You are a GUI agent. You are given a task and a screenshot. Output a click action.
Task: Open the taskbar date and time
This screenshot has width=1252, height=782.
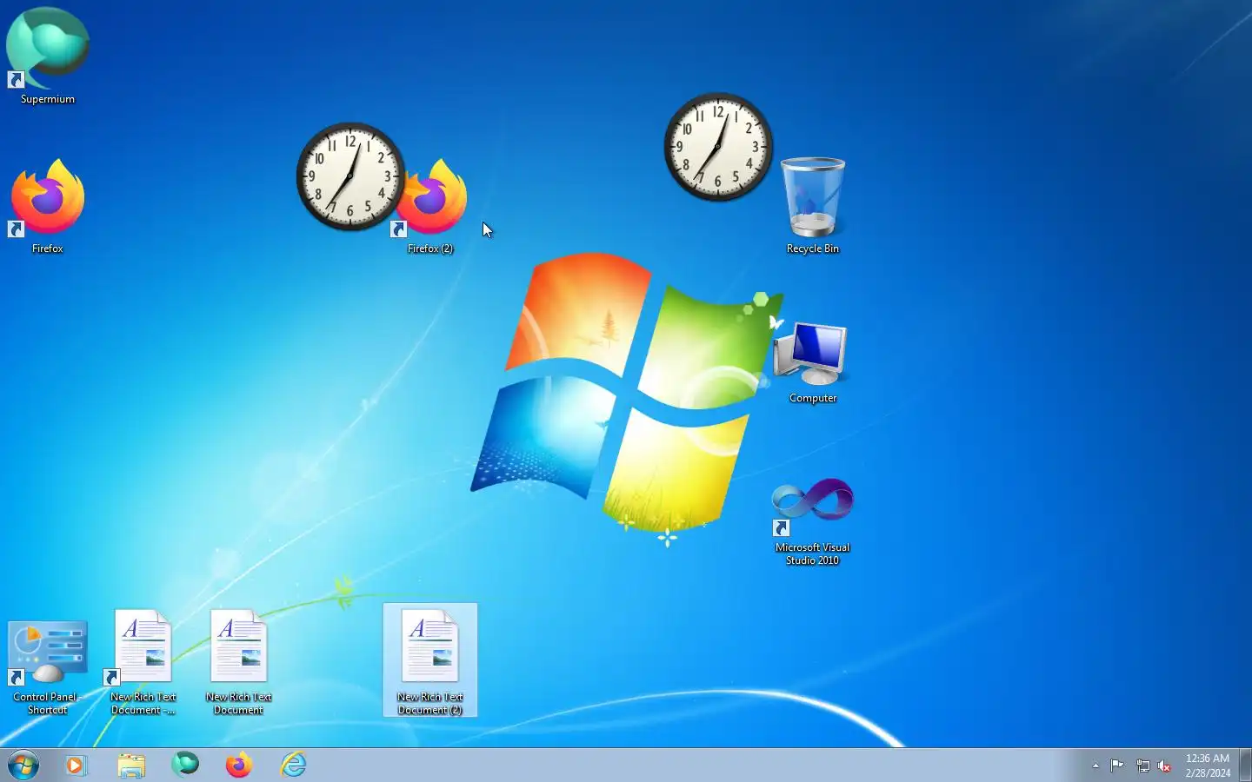tap(1208, 765)
